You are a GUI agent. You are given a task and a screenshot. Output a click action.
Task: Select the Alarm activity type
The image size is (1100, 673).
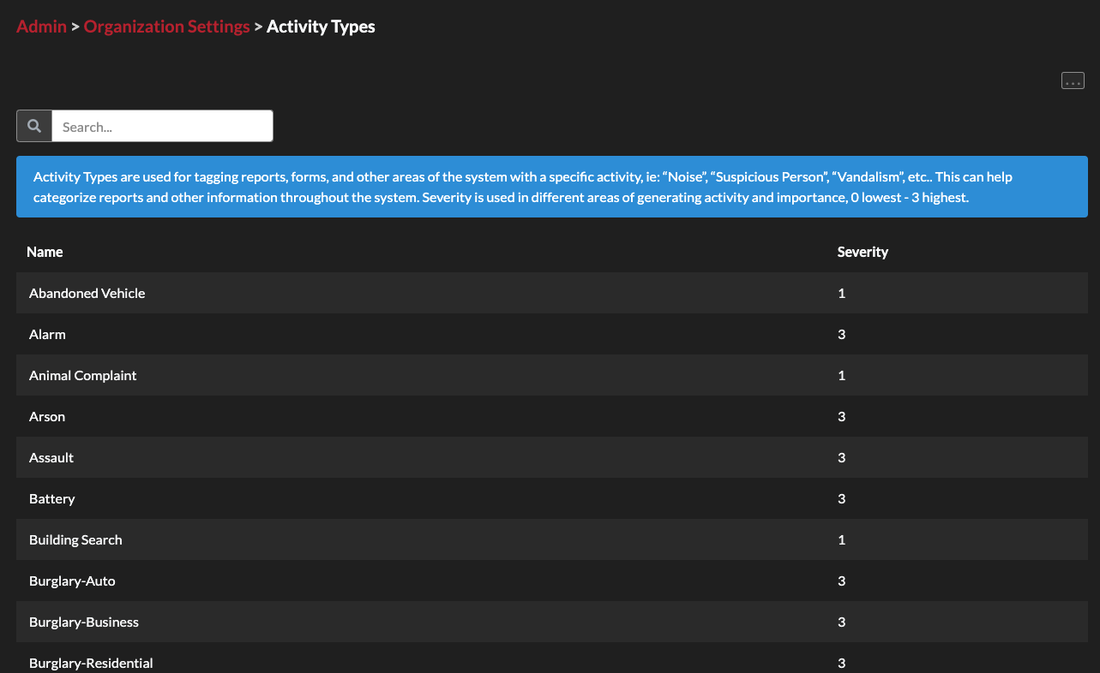coord(47,334)
